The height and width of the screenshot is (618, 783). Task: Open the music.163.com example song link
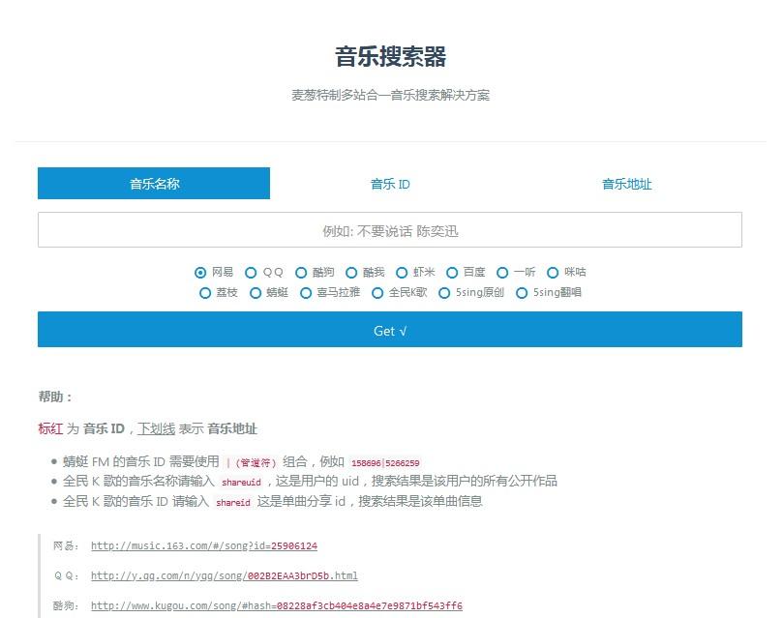204,546
